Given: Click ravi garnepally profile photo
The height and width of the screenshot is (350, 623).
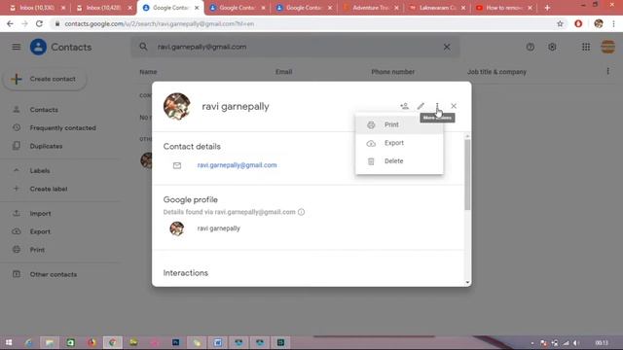Looking at the screenshot, I should tap(177, 106).
